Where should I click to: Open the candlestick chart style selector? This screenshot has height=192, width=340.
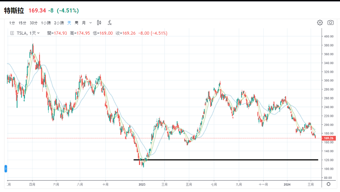(99, 23)
